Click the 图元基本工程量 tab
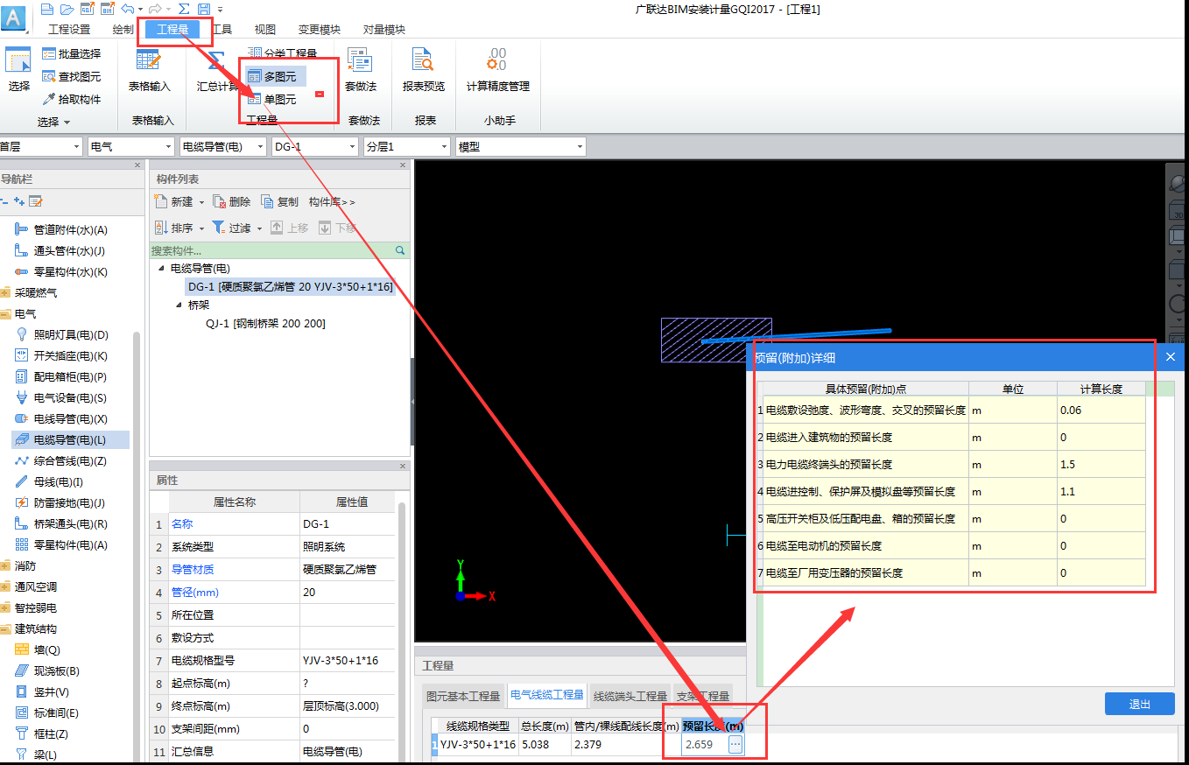1189x765 pixels. (463, 696)
